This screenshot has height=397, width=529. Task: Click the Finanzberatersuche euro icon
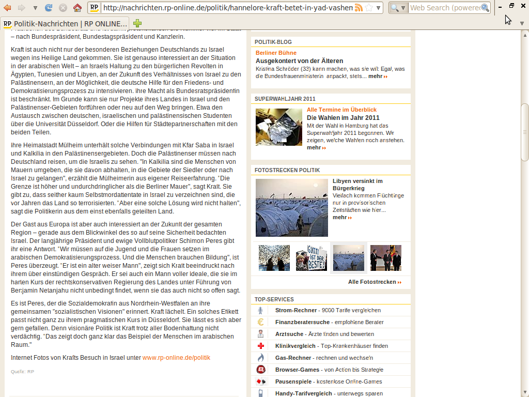[260, 322]
